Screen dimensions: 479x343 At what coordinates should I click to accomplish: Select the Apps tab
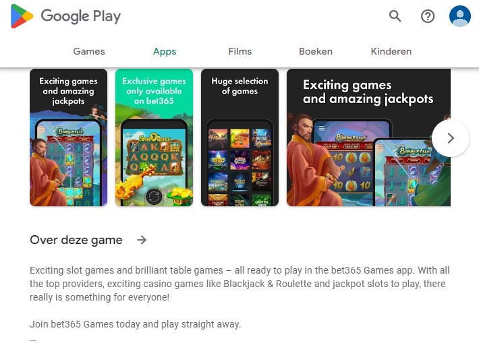[165, 51]
